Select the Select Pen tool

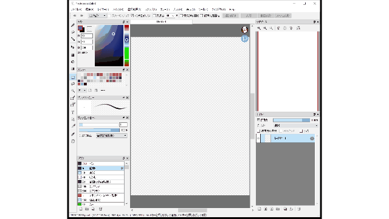point(73,98)
